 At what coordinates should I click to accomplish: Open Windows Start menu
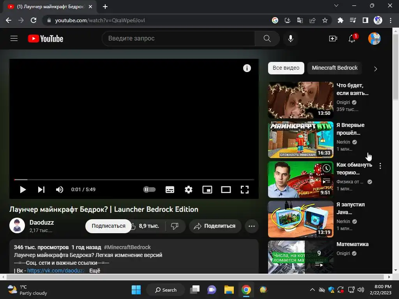[x=136, y=290]
